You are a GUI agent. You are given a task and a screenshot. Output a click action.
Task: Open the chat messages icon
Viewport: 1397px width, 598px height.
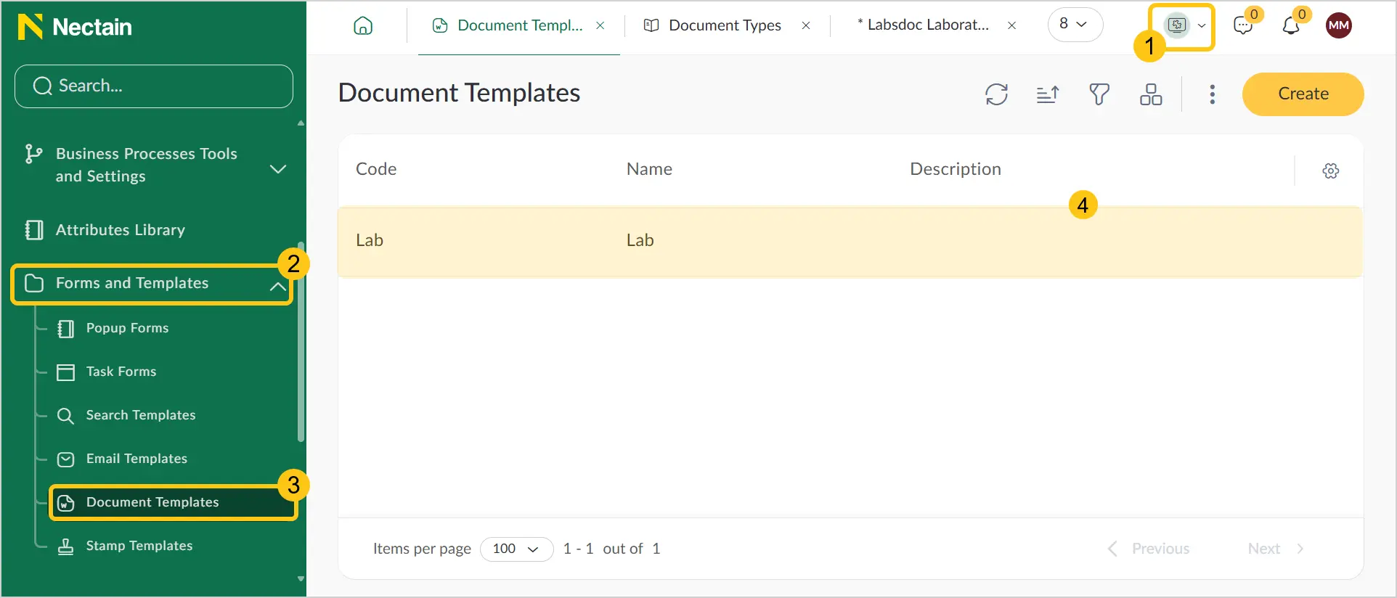(x=1243, y=26)
